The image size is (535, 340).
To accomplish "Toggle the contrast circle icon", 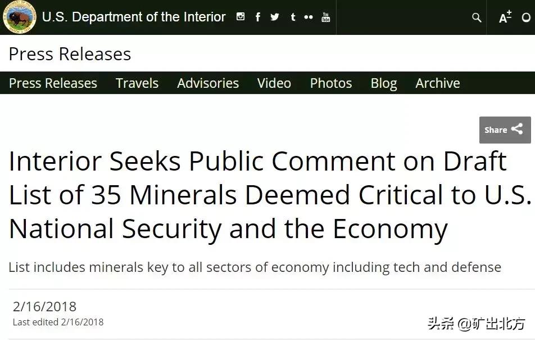I will point(526,17).
